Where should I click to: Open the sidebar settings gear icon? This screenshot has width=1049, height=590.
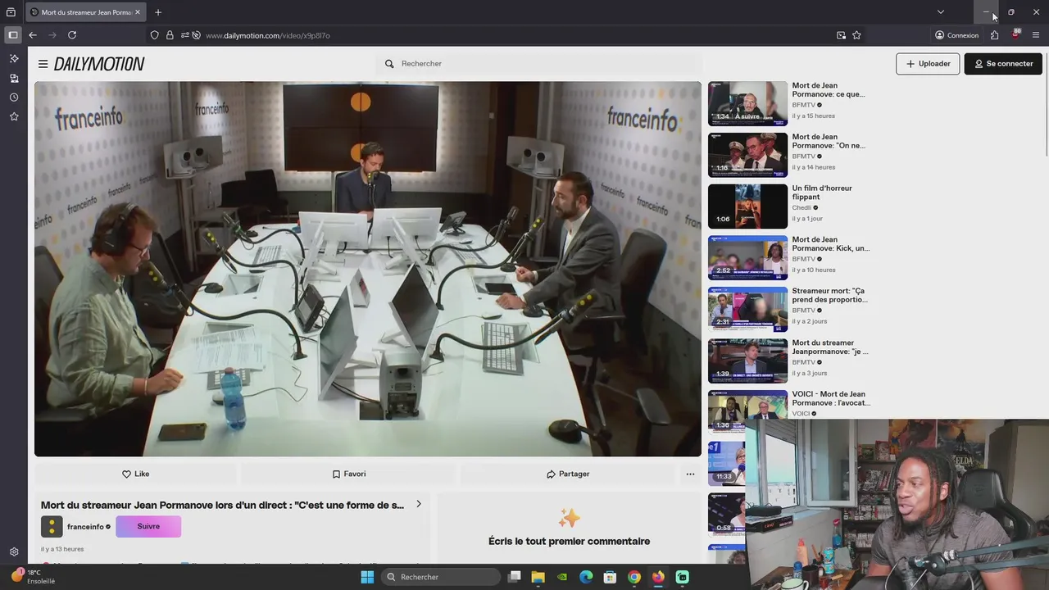pos(14,552)
